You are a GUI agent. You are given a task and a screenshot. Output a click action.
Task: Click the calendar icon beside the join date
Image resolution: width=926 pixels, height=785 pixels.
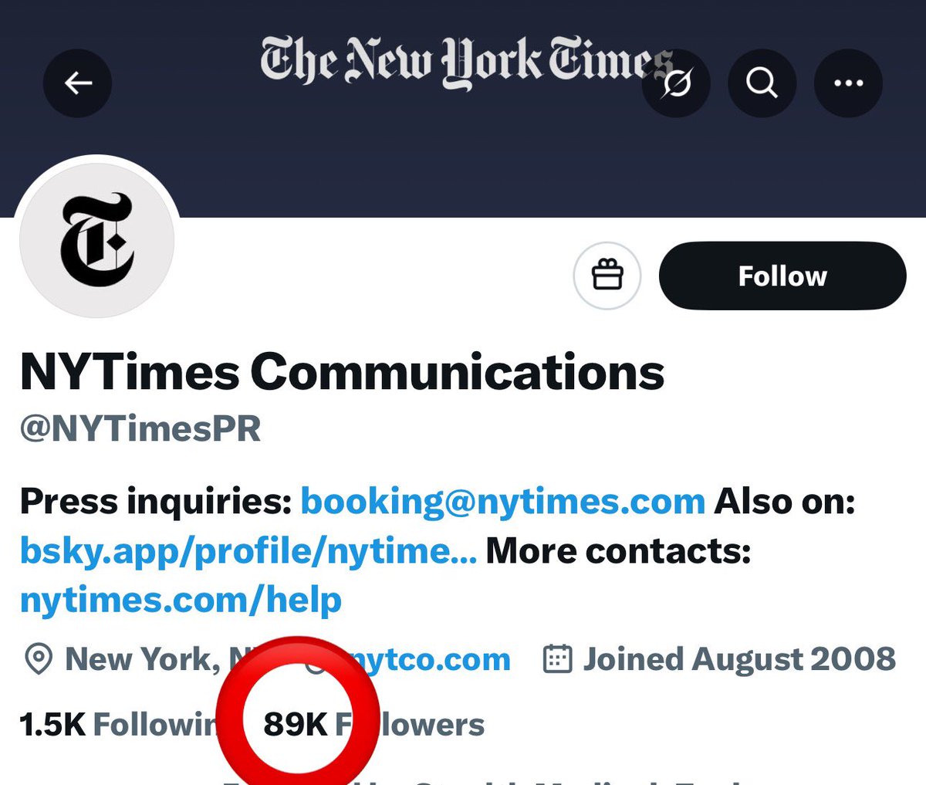[x=558, y=660]
